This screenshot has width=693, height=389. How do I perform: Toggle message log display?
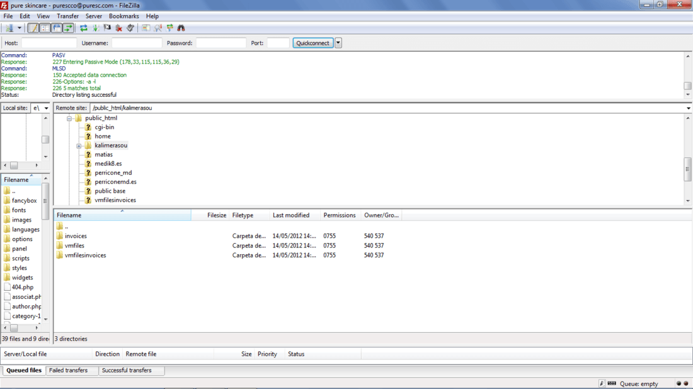[33, 28]
